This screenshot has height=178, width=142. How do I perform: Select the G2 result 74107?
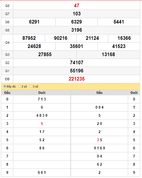76,63
